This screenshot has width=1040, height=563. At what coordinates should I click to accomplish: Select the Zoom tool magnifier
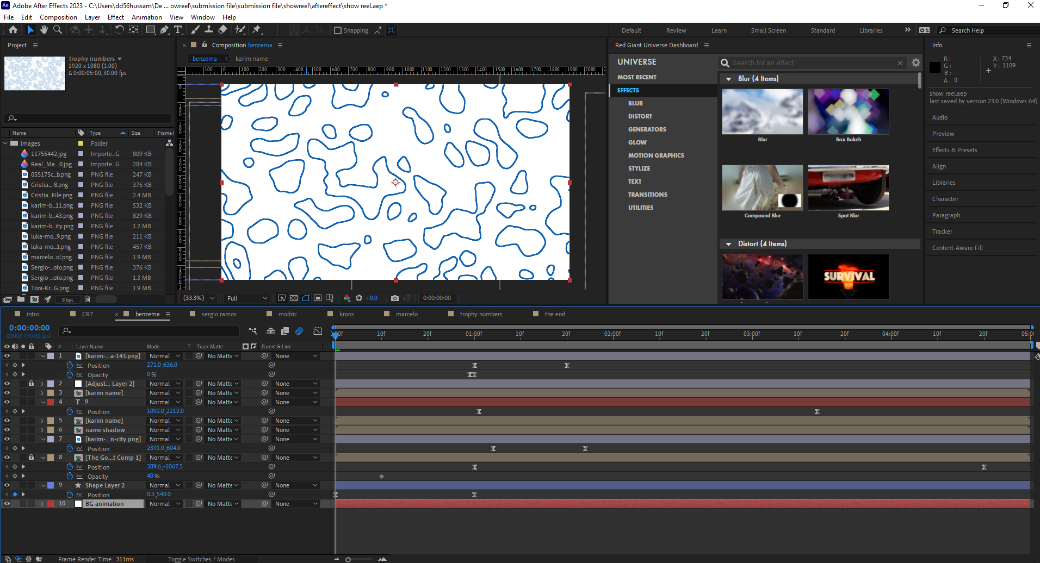57,30
